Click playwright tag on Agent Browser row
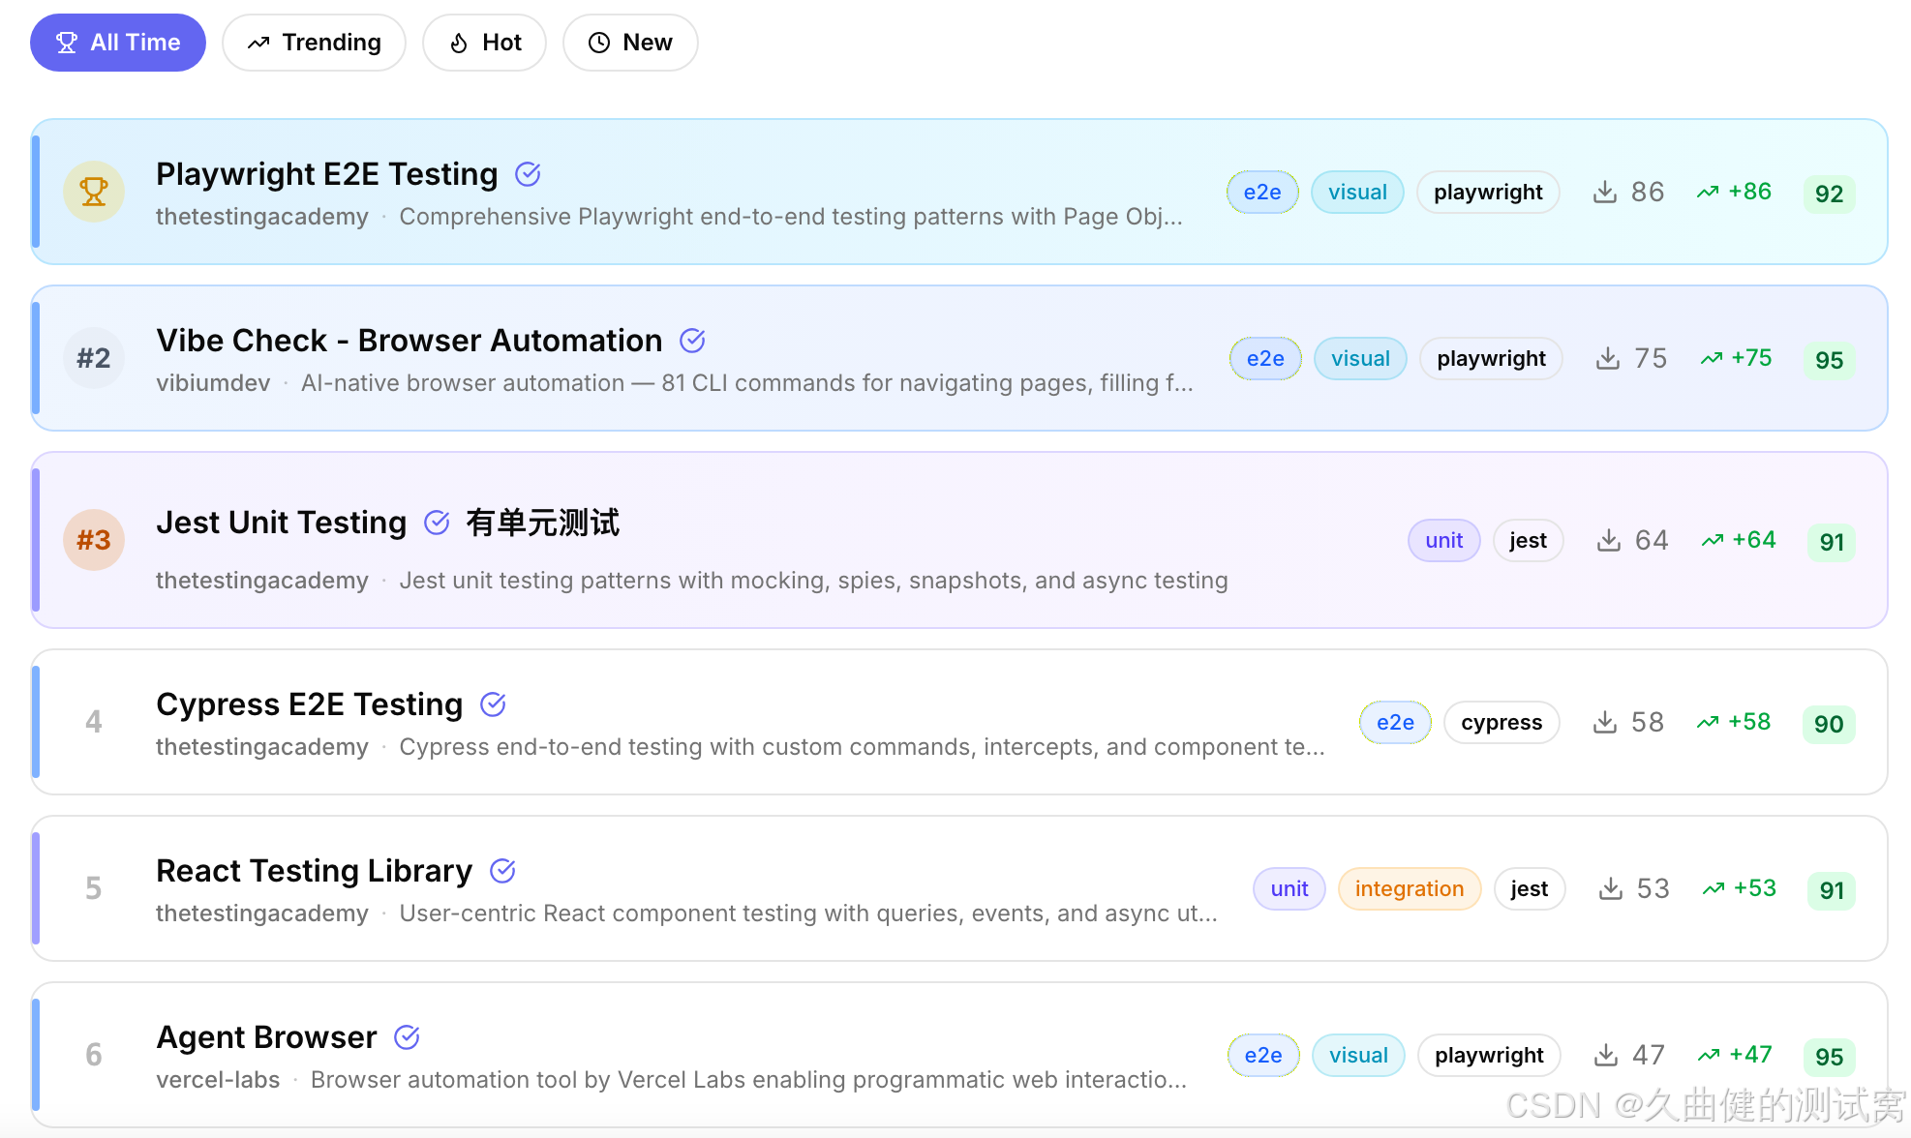 point(1489,1055)
